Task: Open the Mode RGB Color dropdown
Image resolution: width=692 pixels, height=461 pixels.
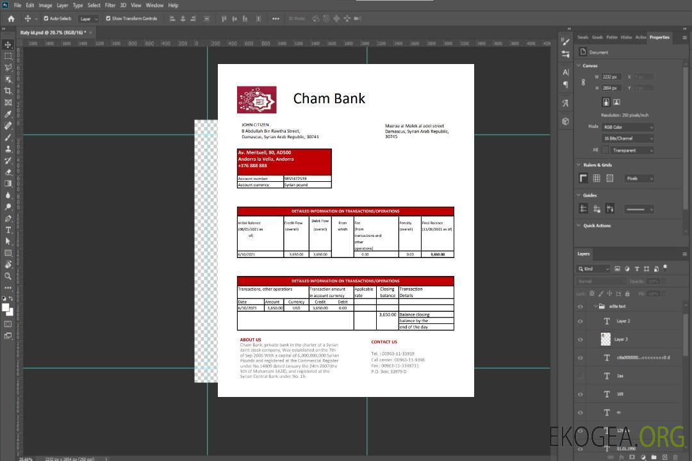Action: tap(628, 127)
